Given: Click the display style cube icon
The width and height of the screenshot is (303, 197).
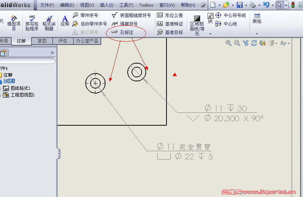Looking at the screenshot, I should click(271, 43).
